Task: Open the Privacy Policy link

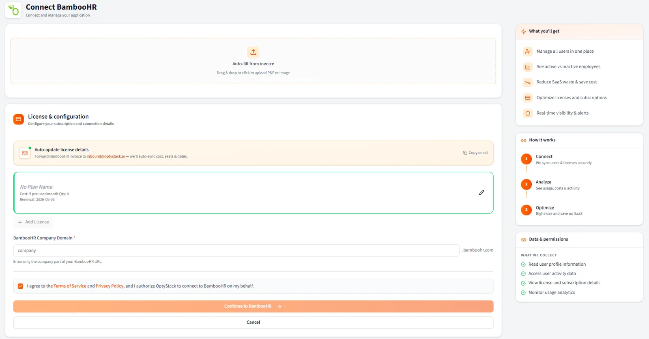Action: (110, 286)
